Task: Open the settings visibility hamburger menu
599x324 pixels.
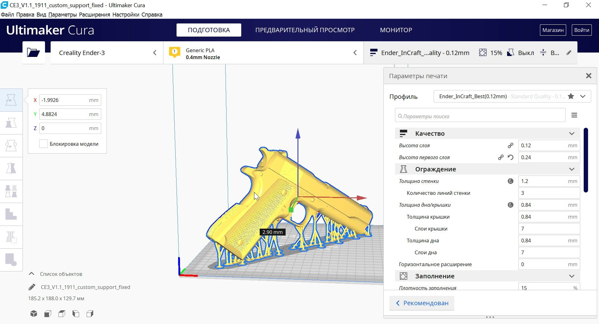Action: click(574, 115)
